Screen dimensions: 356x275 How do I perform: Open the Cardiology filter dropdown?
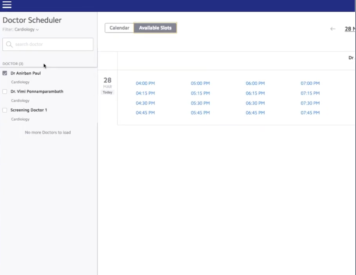(26, 29)
